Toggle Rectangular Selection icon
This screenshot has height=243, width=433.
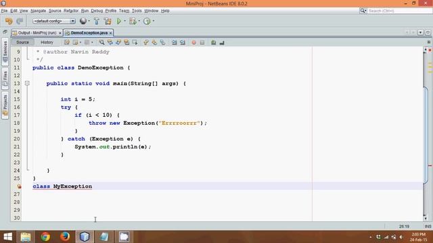coord(135,43)
